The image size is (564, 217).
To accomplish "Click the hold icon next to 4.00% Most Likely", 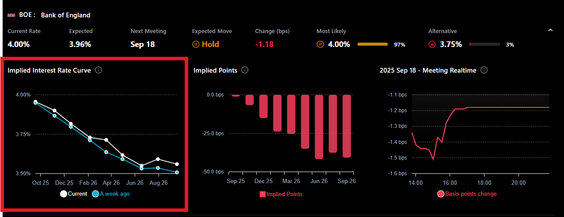I will pos(320,44).
